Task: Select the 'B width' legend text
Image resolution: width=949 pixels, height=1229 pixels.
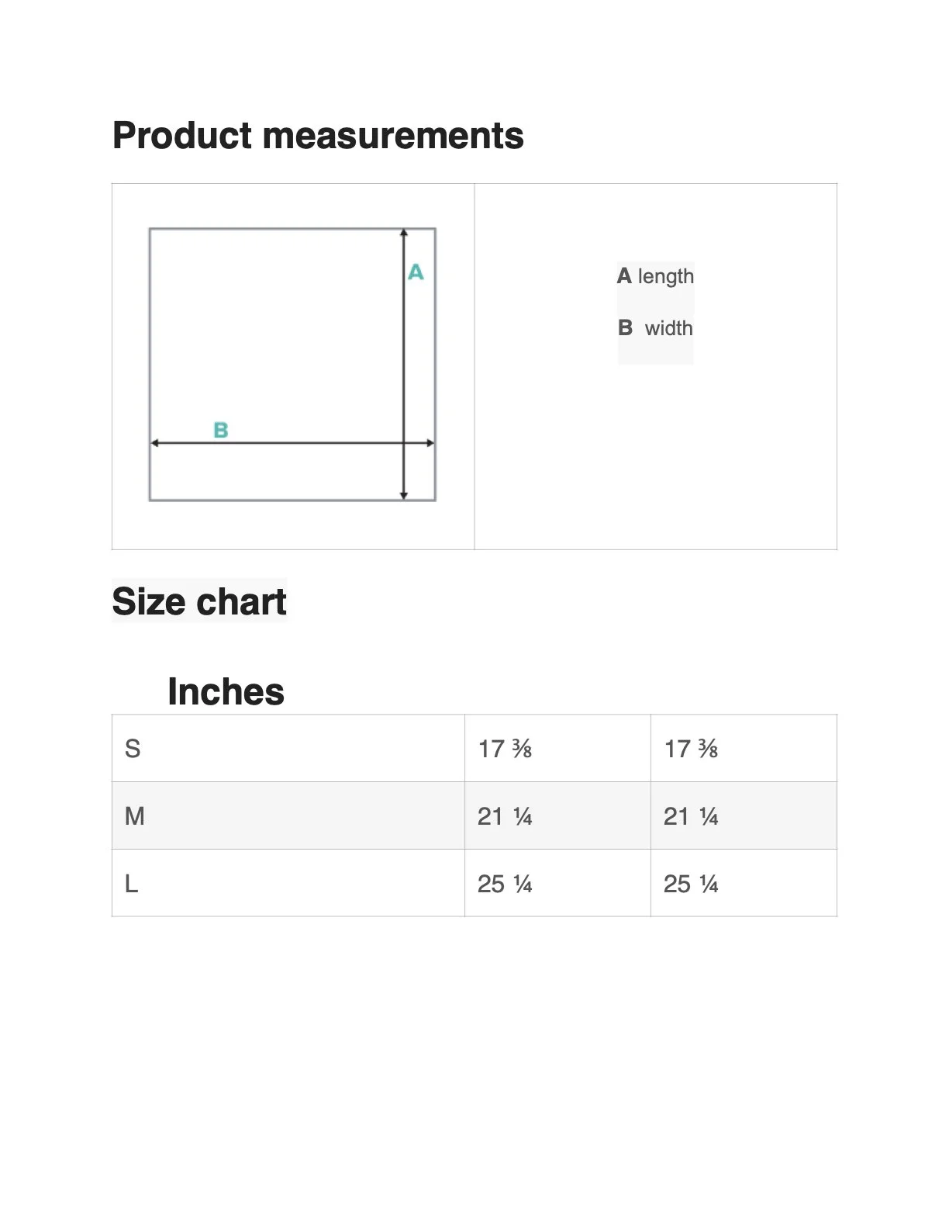Action: click(x=655, y=328)
